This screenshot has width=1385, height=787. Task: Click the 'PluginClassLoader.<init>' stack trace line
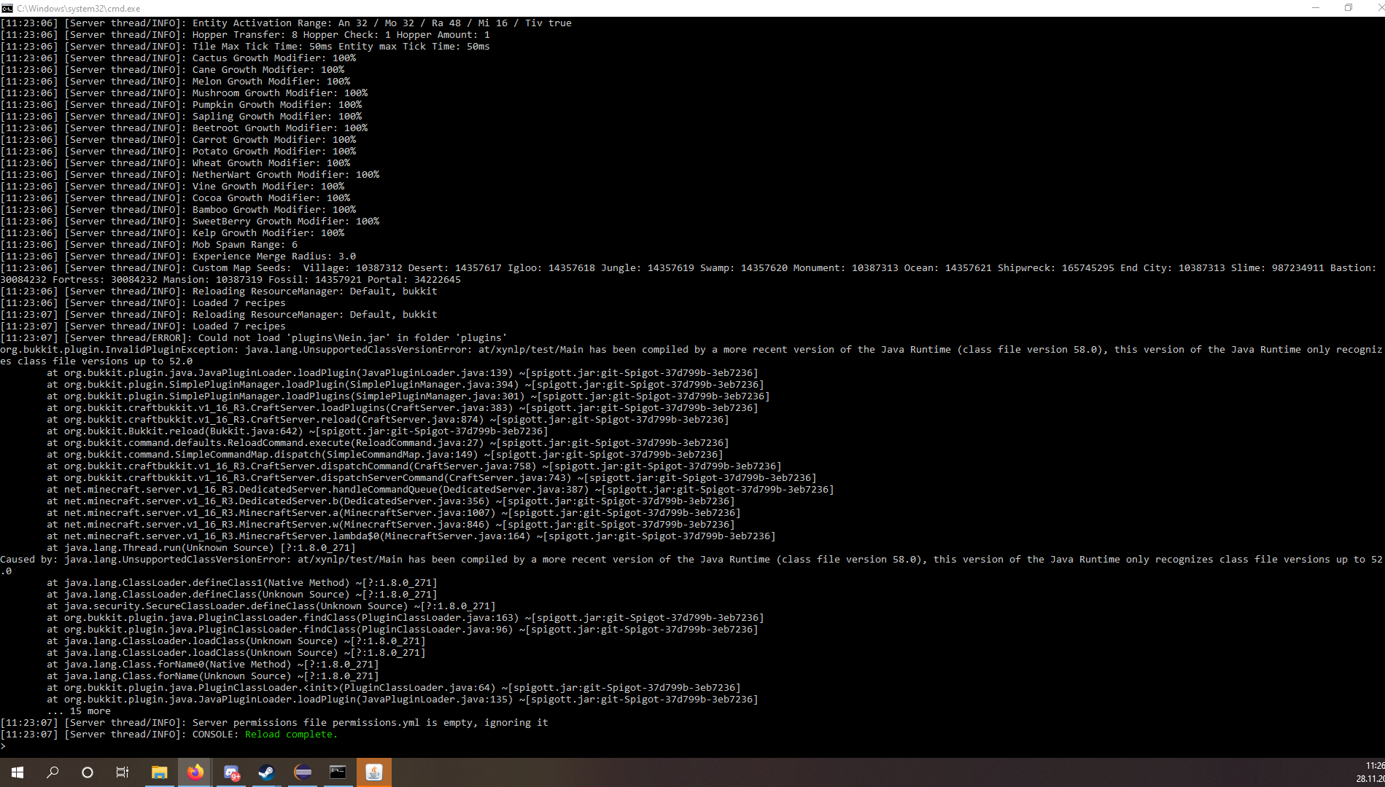tap(394, 688)
